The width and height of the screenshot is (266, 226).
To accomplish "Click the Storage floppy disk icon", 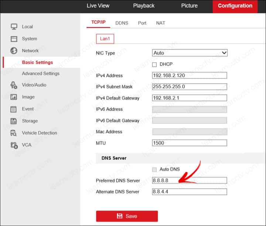I will click(14, 121).
